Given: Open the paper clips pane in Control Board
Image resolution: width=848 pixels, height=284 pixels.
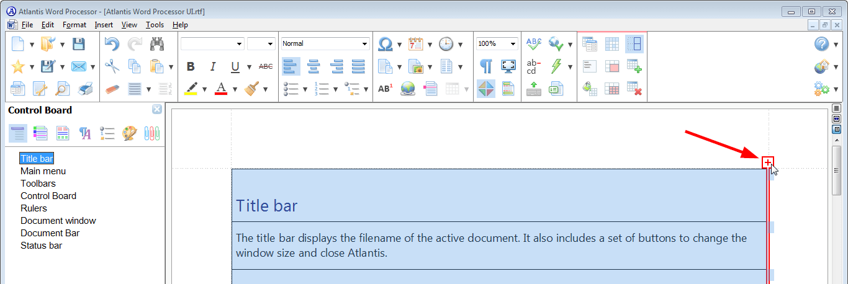Looking at the screenshot, I should pos(152,133).
